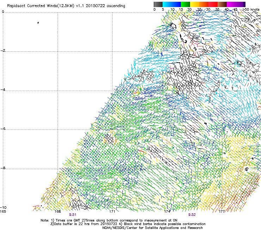Click the brown 35-40 knots color band
Screen dimensions: 261x230
click(x=222, y=4)
